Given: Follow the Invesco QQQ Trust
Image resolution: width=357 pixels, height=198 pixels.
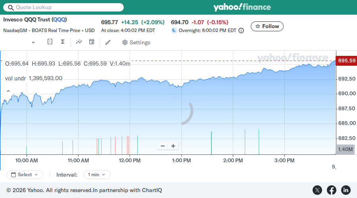Looking at the screenshot, I should 267,27.
